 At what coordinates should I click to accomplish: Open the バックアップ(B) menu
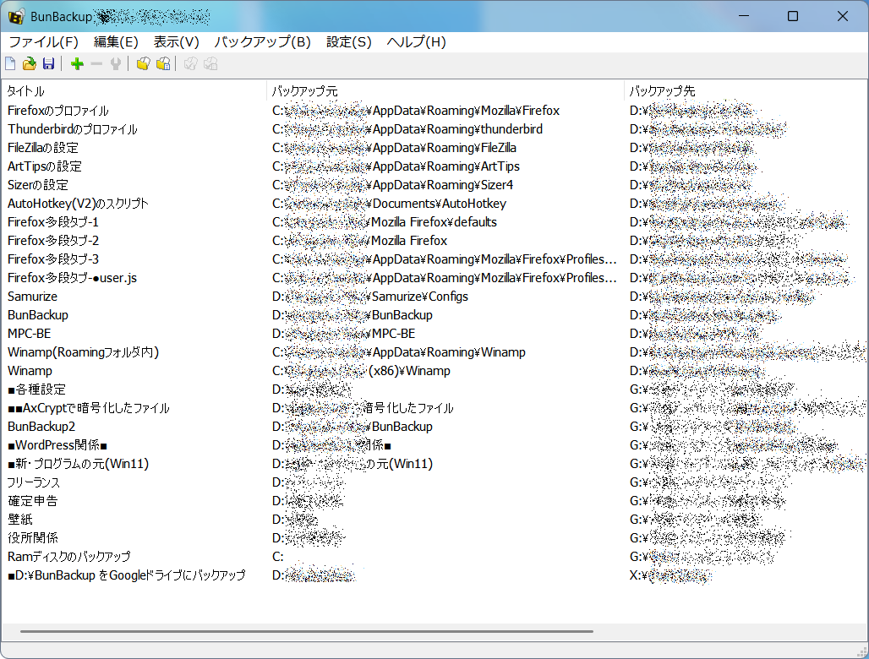coord(262,41)
